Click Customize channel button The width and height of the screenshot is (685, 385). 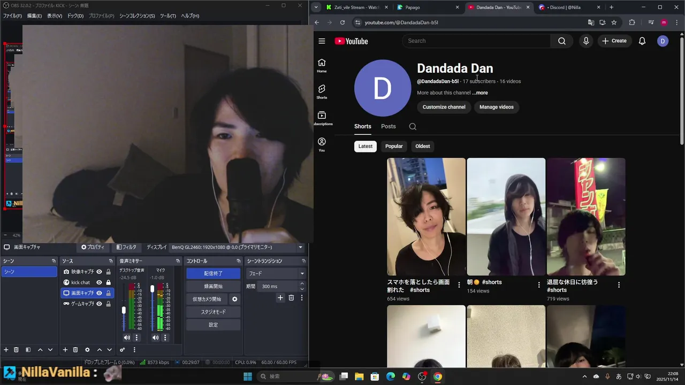point(444,107)
